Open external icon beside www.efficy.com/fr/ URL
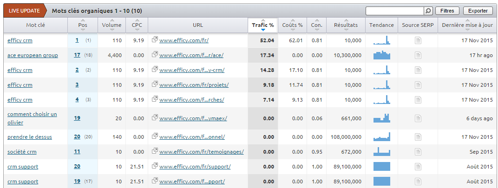Screen dimensions: 498x188 click(155, 39)
